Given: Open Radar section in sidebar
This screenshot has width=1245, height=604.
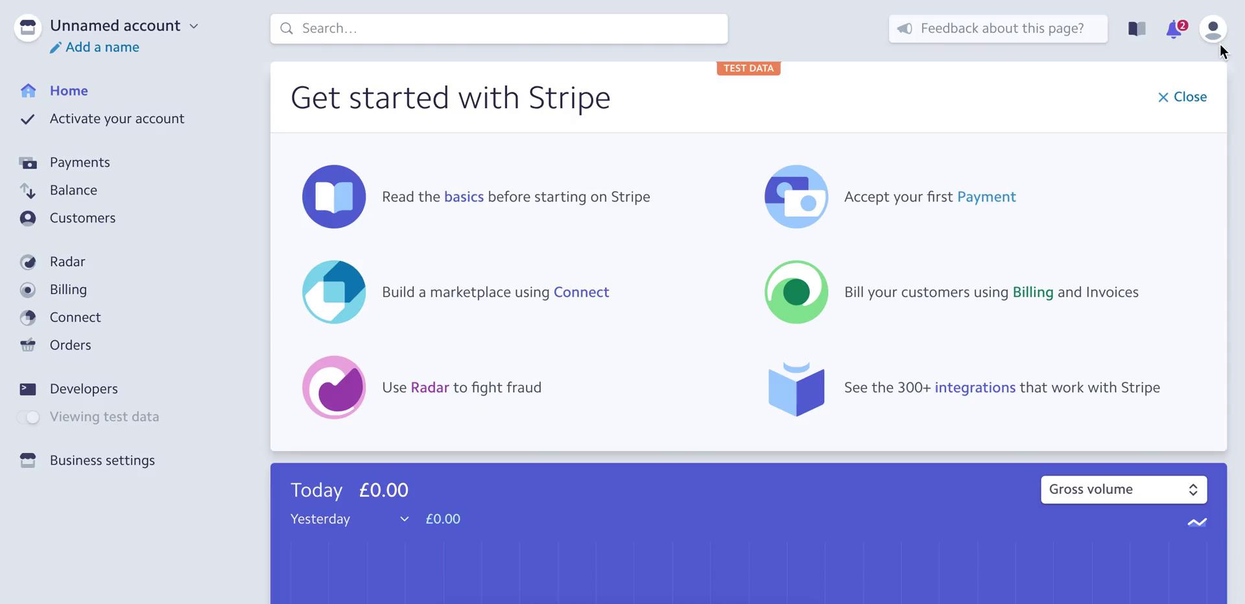Looking at the screenshot, I should 67,262.
